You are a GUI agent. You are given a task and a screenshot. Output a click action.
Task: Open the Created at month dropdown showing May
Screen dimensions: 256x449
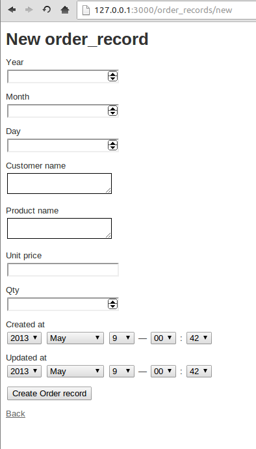click(75, 338)
